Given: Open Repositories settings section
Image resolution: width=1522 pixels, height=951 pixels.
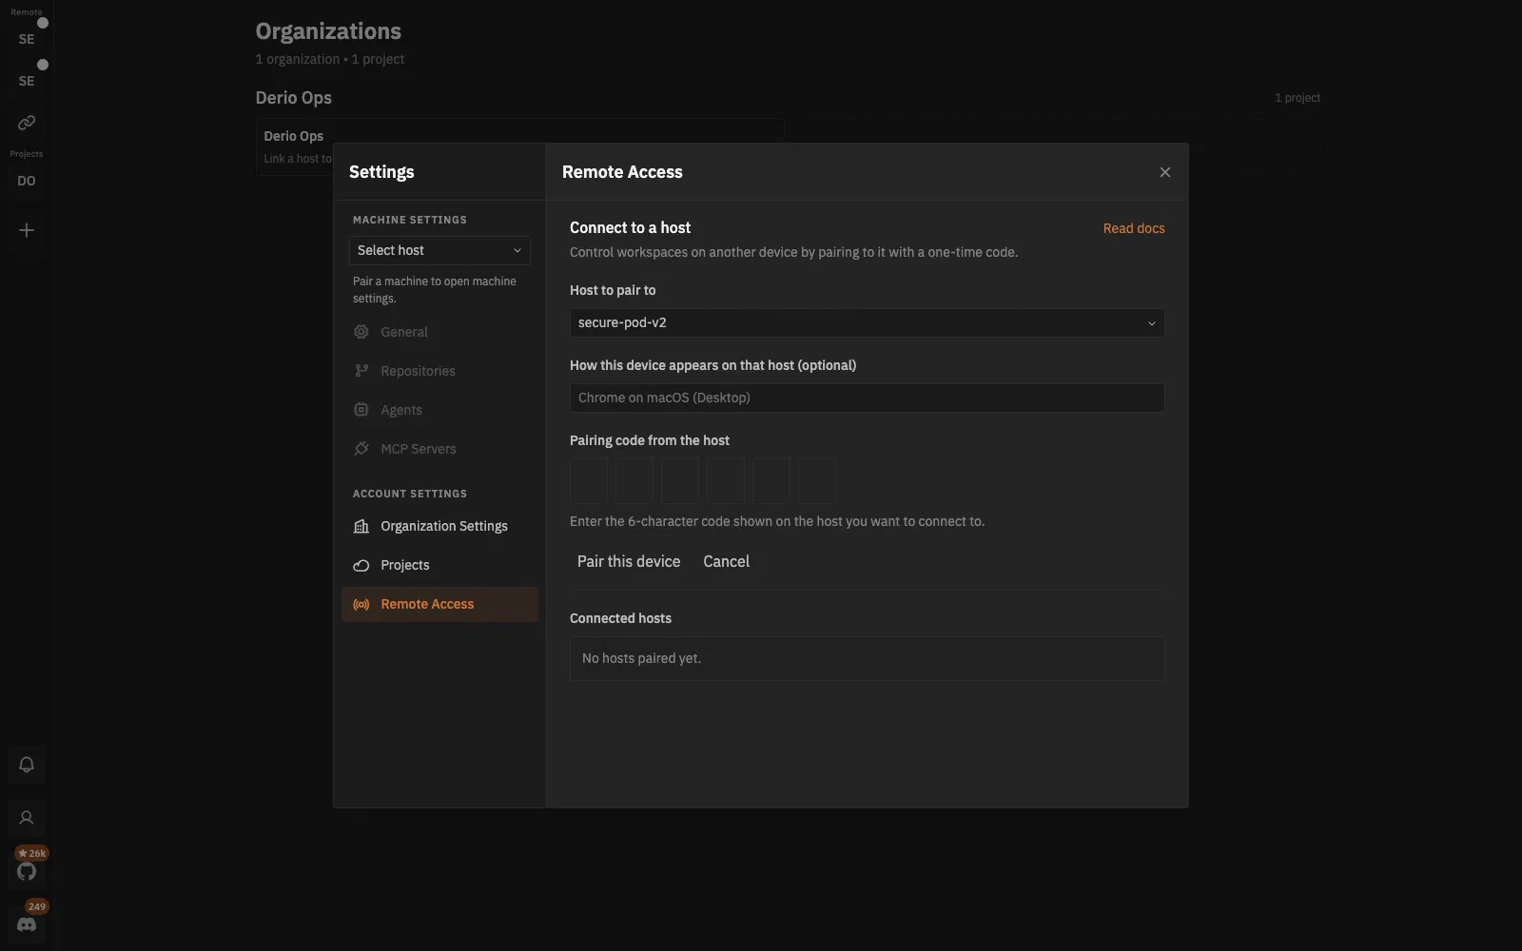Looking at the screenshot, I should pyautogui.click(x=439, y=371).
